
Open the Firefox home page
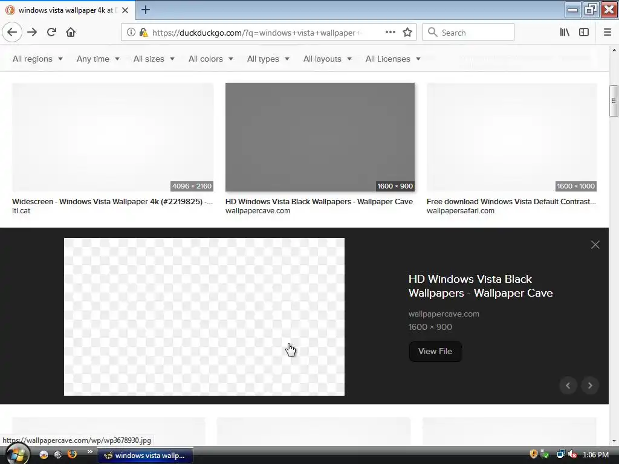[71, 33]
